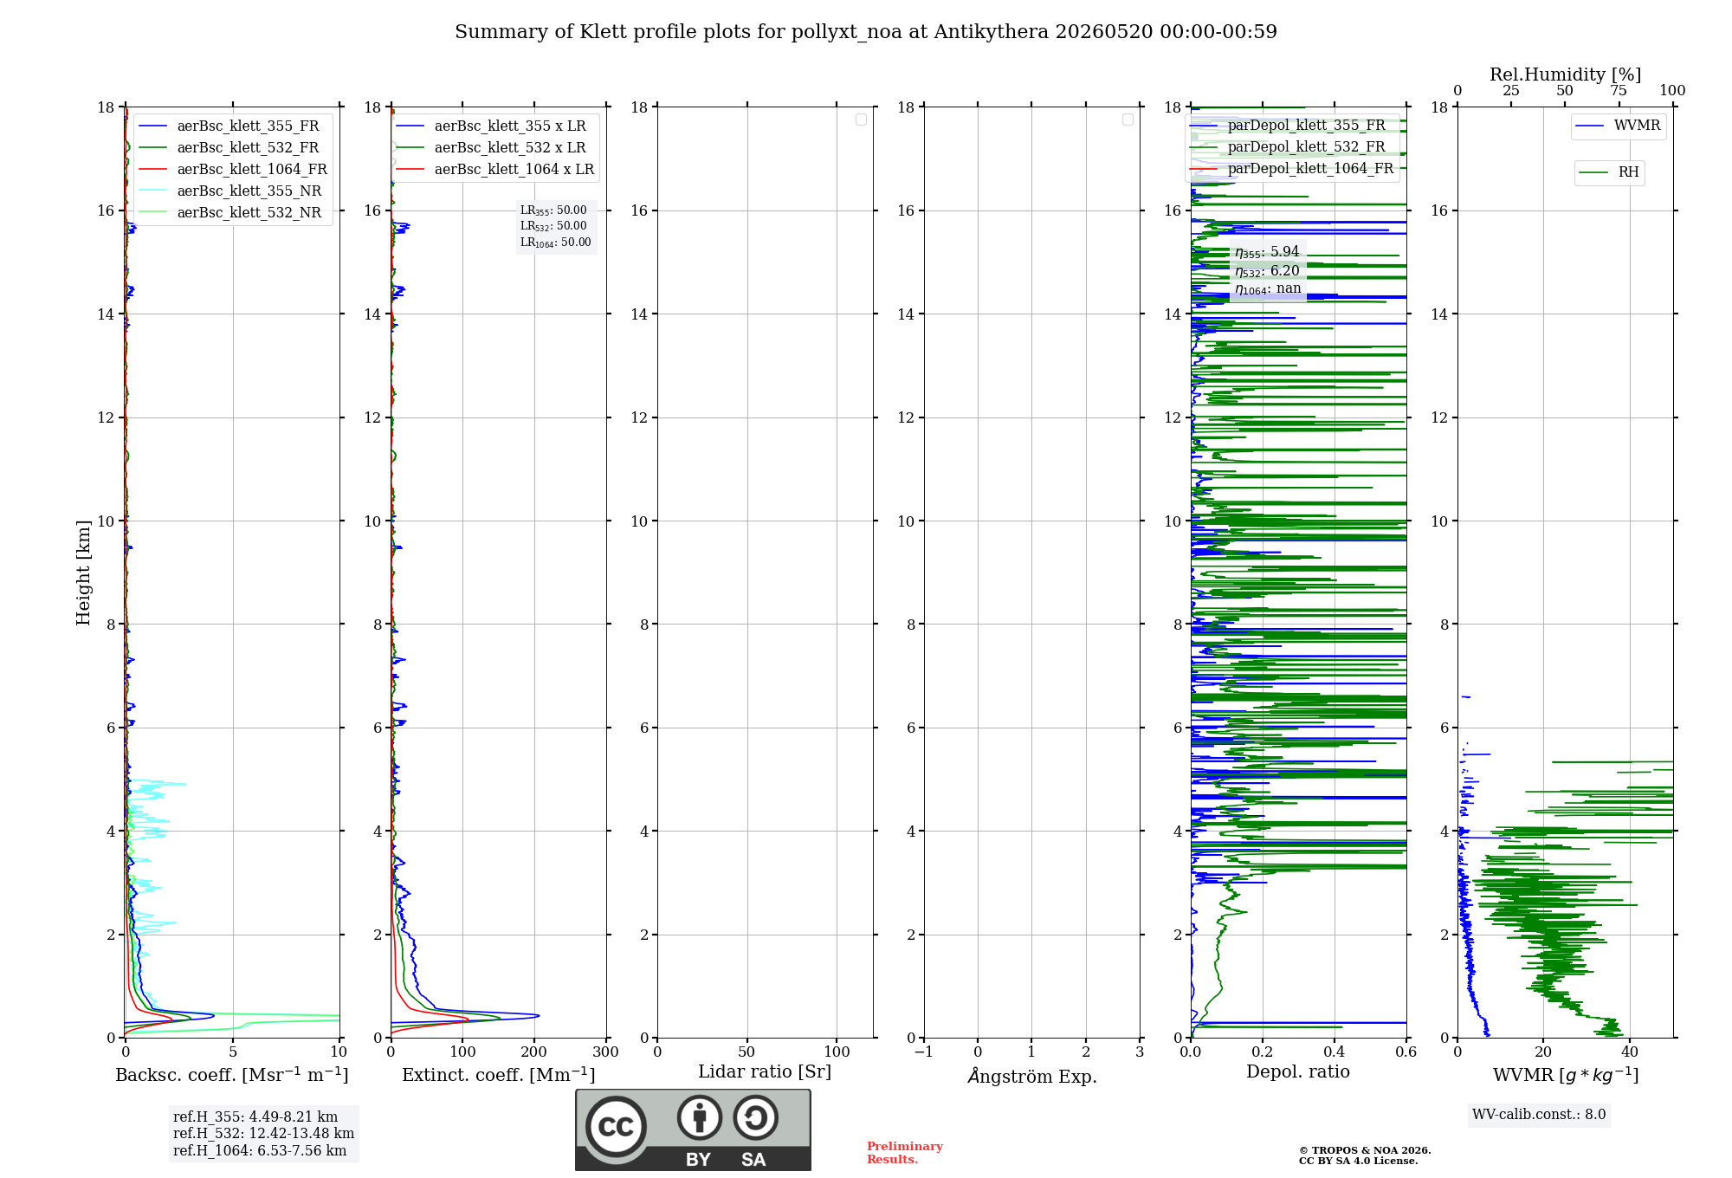Click the ref.H_532: 12.42-13.48 km text
This screenshot has width=1732, height=1178.
coord(263,1134)
